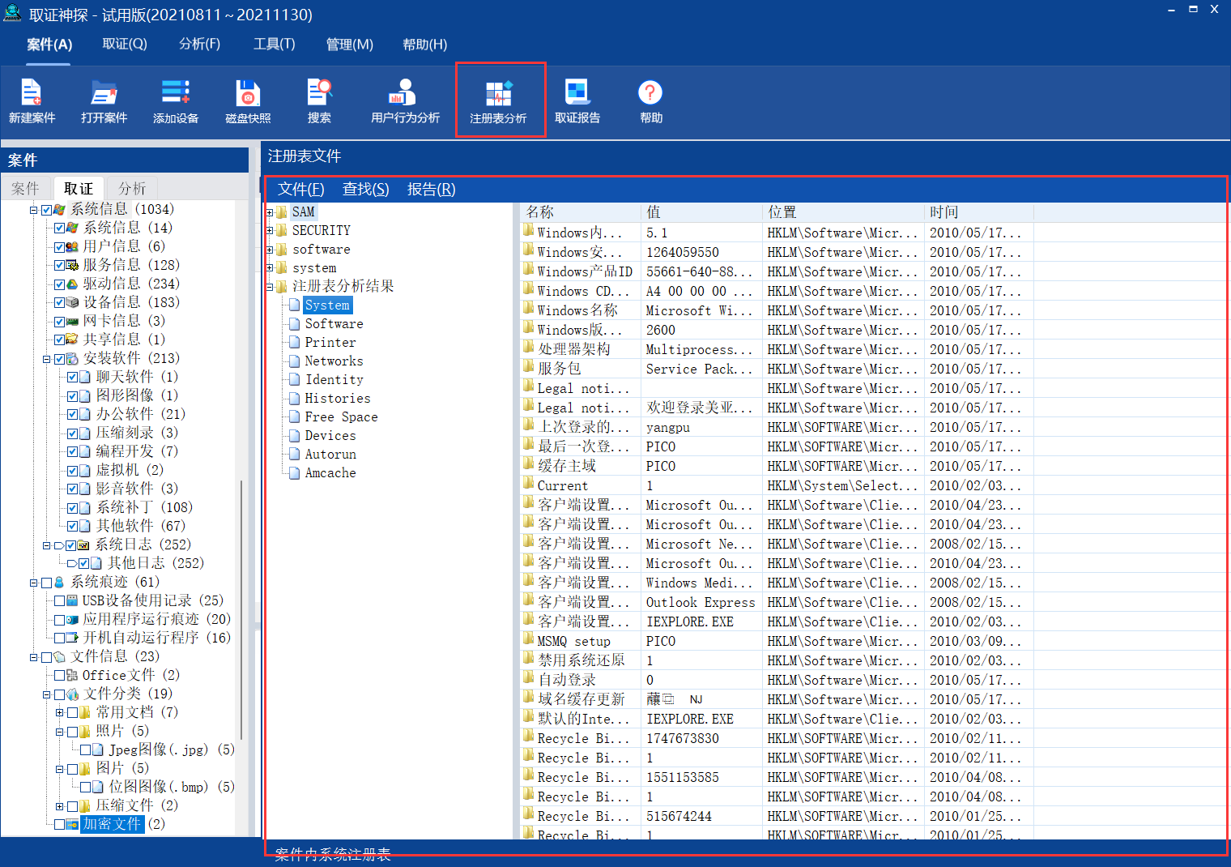The height and width of the screenshot is (867, 1231).
Task: Collapse the 安装软件 (213) branch
Action: click(47, 359)
